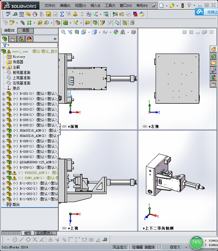
Task: Select the 原点 origin item
Action: [x=16, y=88]
